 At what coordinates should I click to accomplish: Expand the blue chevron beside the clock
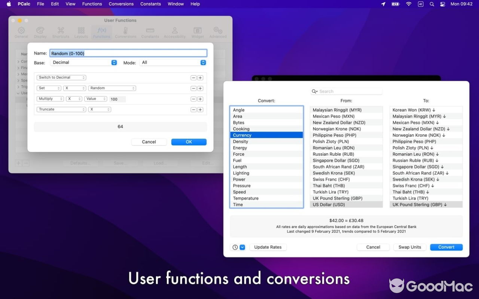242,247
